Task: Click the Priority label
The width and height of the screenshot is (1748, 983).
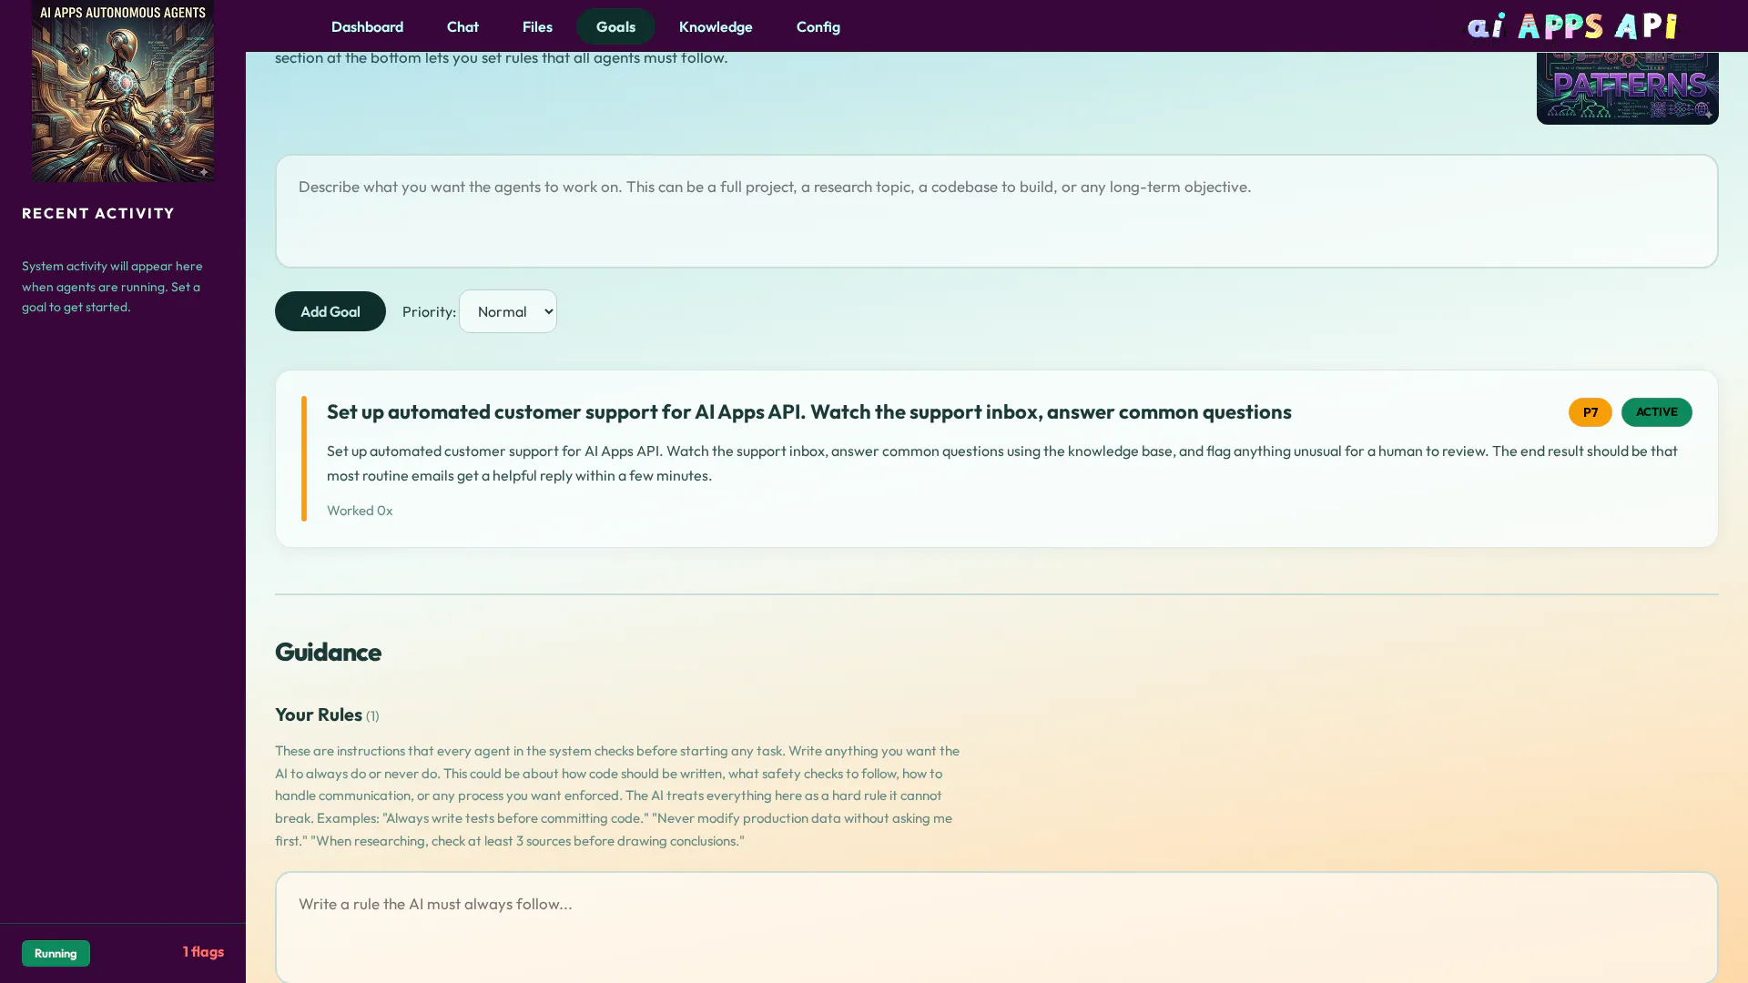Action: click(x=429, y=311)
